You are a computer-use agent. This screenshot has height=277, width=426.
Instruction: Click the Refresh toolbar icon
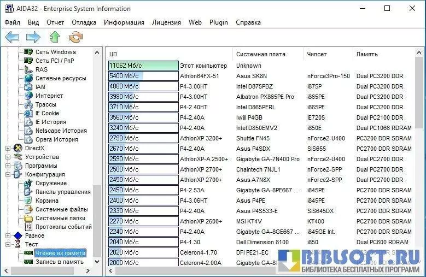75,37
